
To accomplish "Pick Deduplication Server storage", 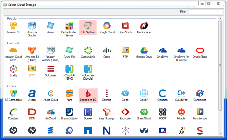I will click(69, 29).
